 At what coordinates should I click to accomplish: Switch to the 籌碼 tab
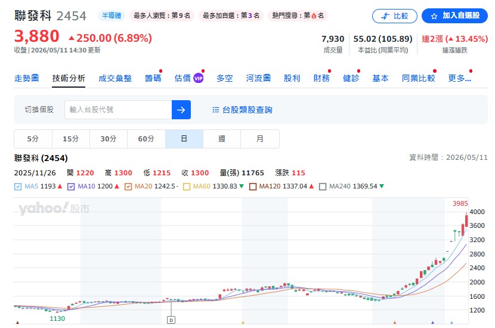pos(153,78)
